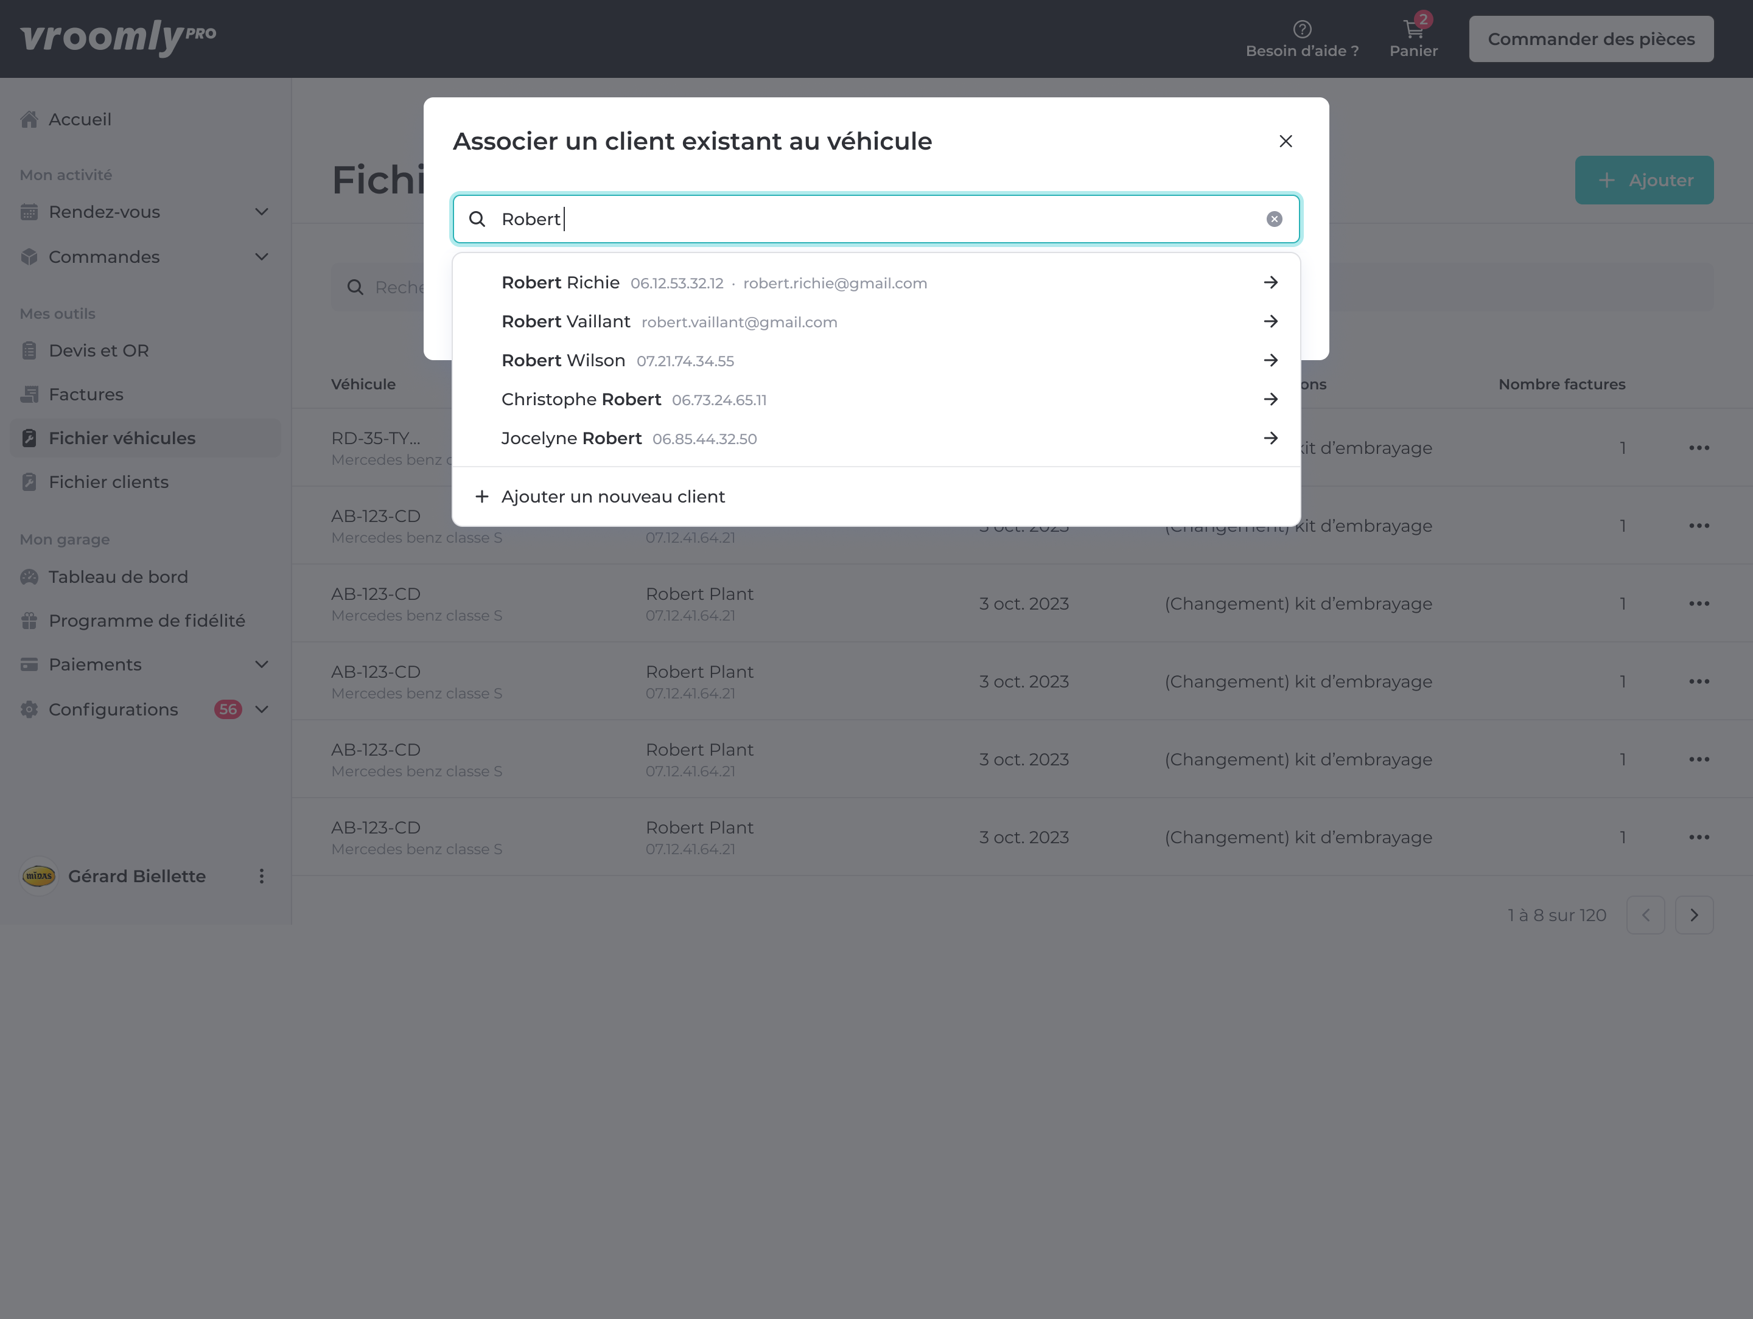Screen dimensions: 1753x1319
Task: Open Gérard Biellette account options menu
Action: (x=262, y=876)
